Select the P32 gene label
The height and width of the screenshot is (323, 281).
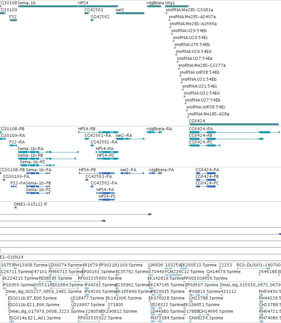13,17
